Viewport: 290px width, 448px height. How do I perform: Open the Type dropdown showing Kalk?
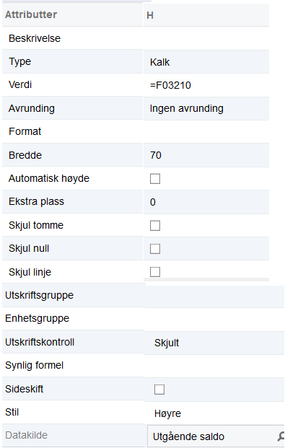point(206,62)
